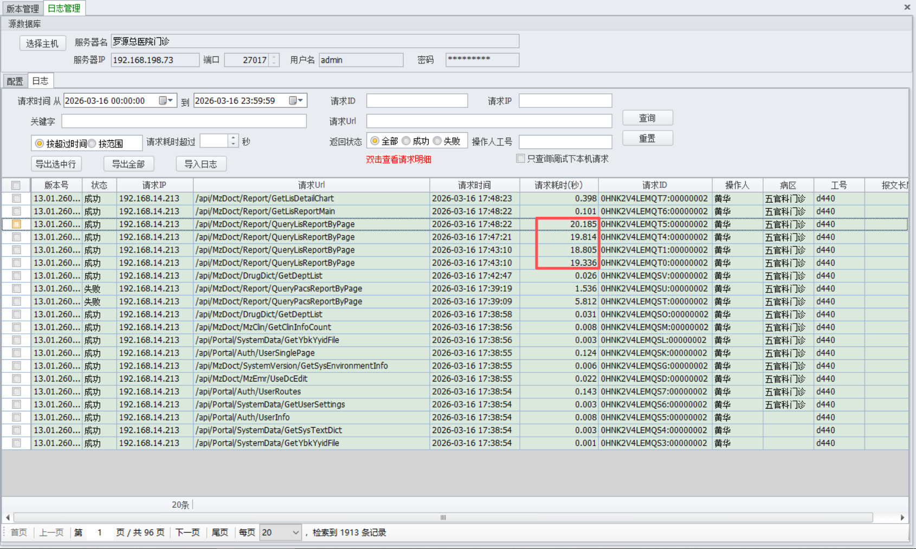Select the 日志 sub-tab
Image resolution: width=916 pixels, height=549 pixels.
(x=40, y=81)
